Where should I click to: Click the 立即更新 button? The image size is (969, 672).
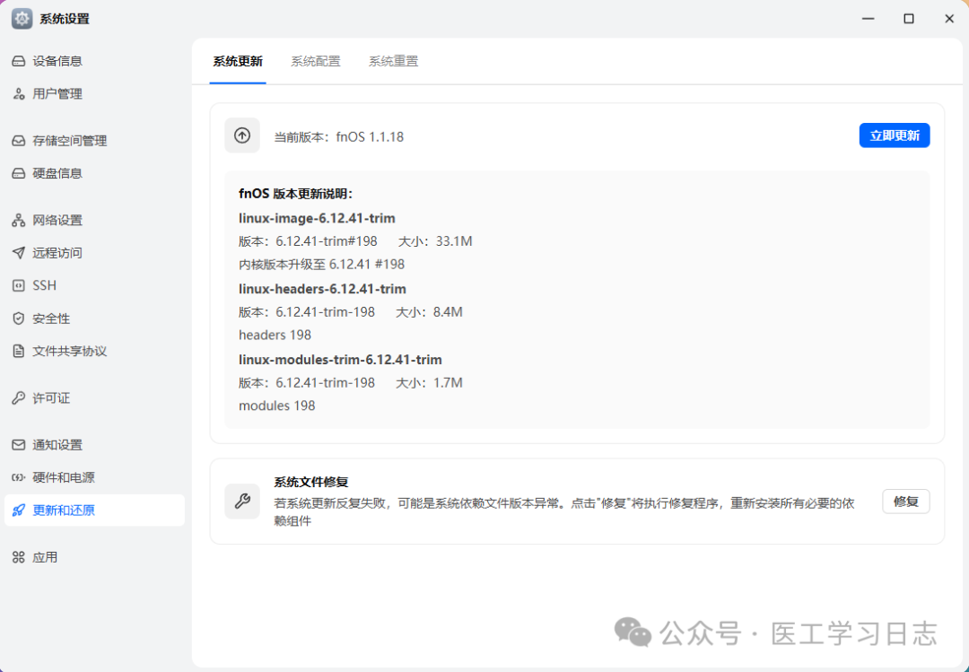[894, 135]
